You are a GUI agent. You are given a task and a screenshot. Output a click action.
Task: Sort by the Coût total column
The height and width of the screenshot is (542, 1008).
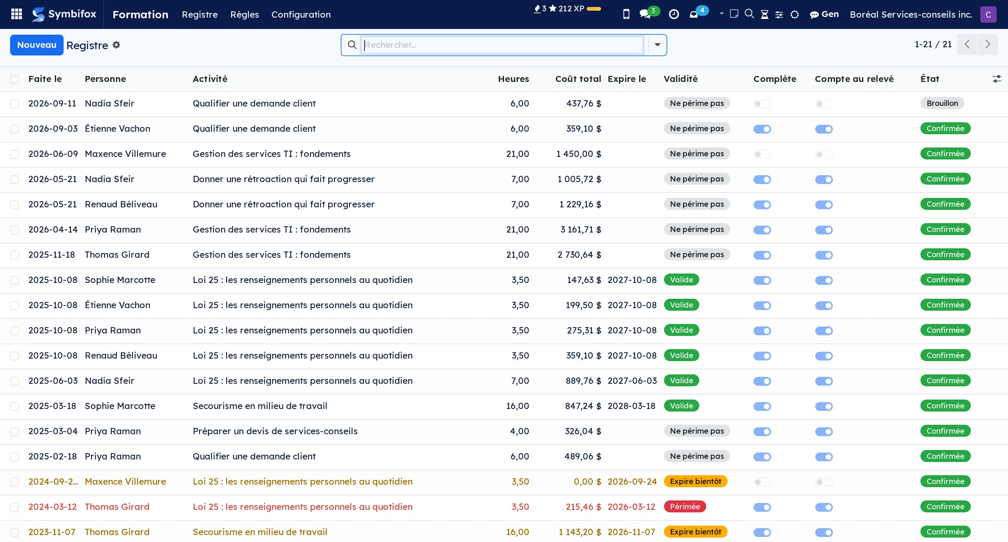(578, 79)
